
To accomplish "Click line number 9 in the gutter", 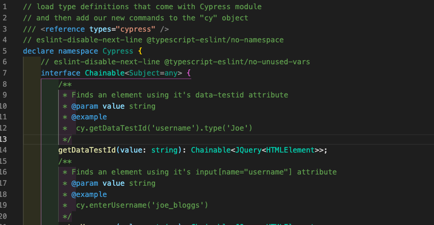I will coord(5,95).
